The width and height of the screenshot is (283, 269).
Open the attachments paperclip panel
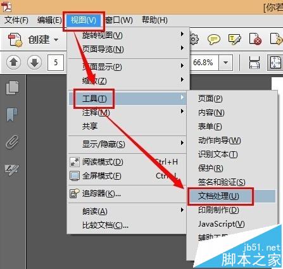[x=12, y=142]
